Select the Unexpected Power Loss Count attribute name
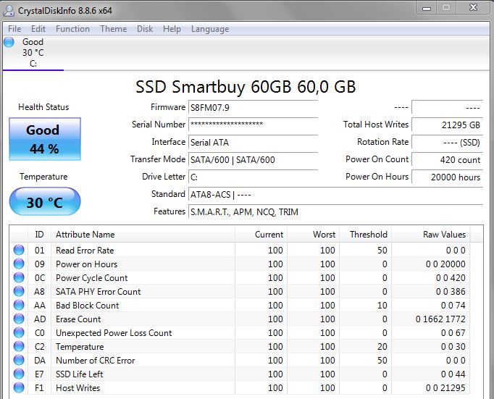 [x=114, y=333]
